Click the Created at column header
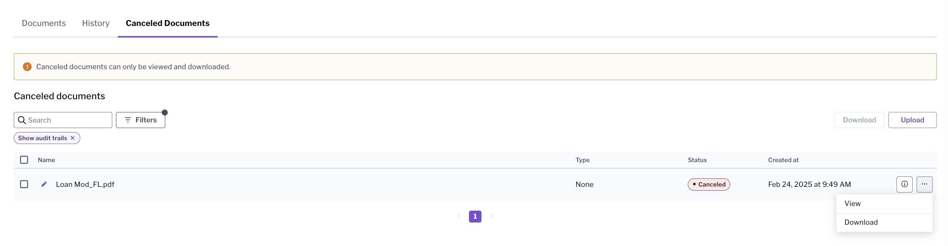 [x=783, y=160]
